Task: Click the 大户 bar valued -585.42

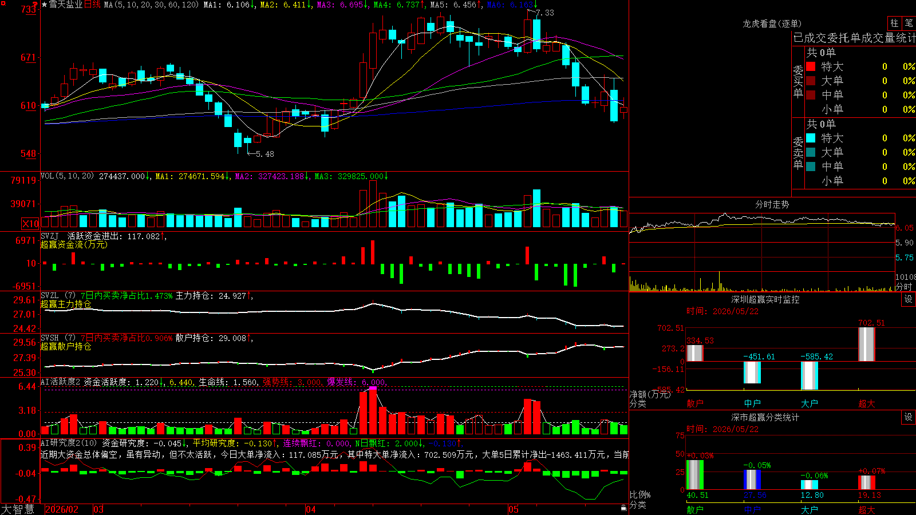Action: pos(810,375)
